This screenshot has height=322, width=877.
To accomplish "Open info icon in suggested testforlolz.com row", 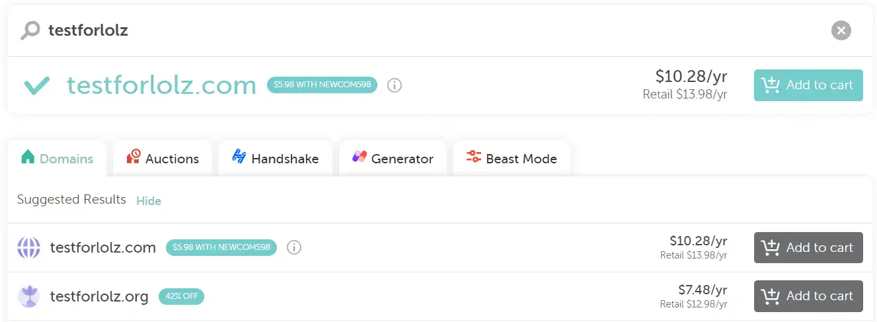I will (x=294, y=247).
